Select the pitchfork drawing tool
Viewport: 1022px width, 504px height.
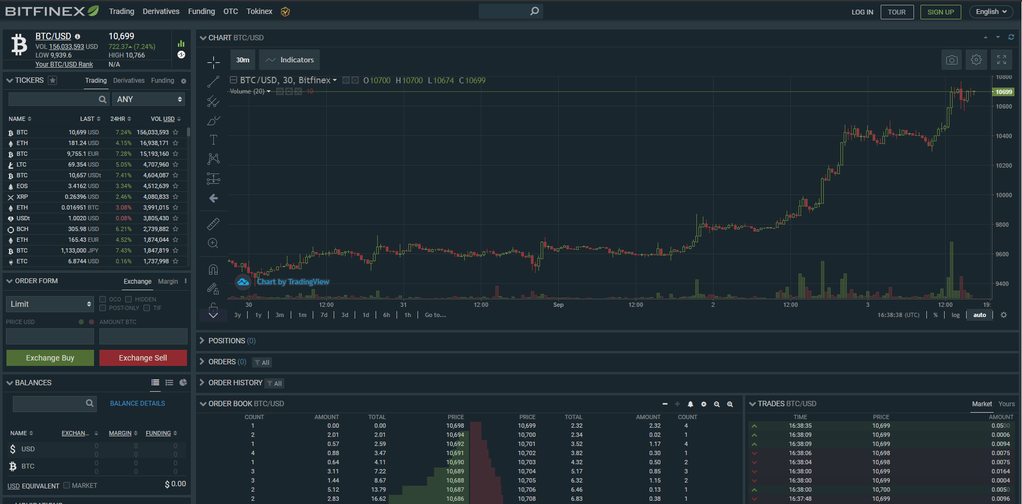tap(213, 101)
